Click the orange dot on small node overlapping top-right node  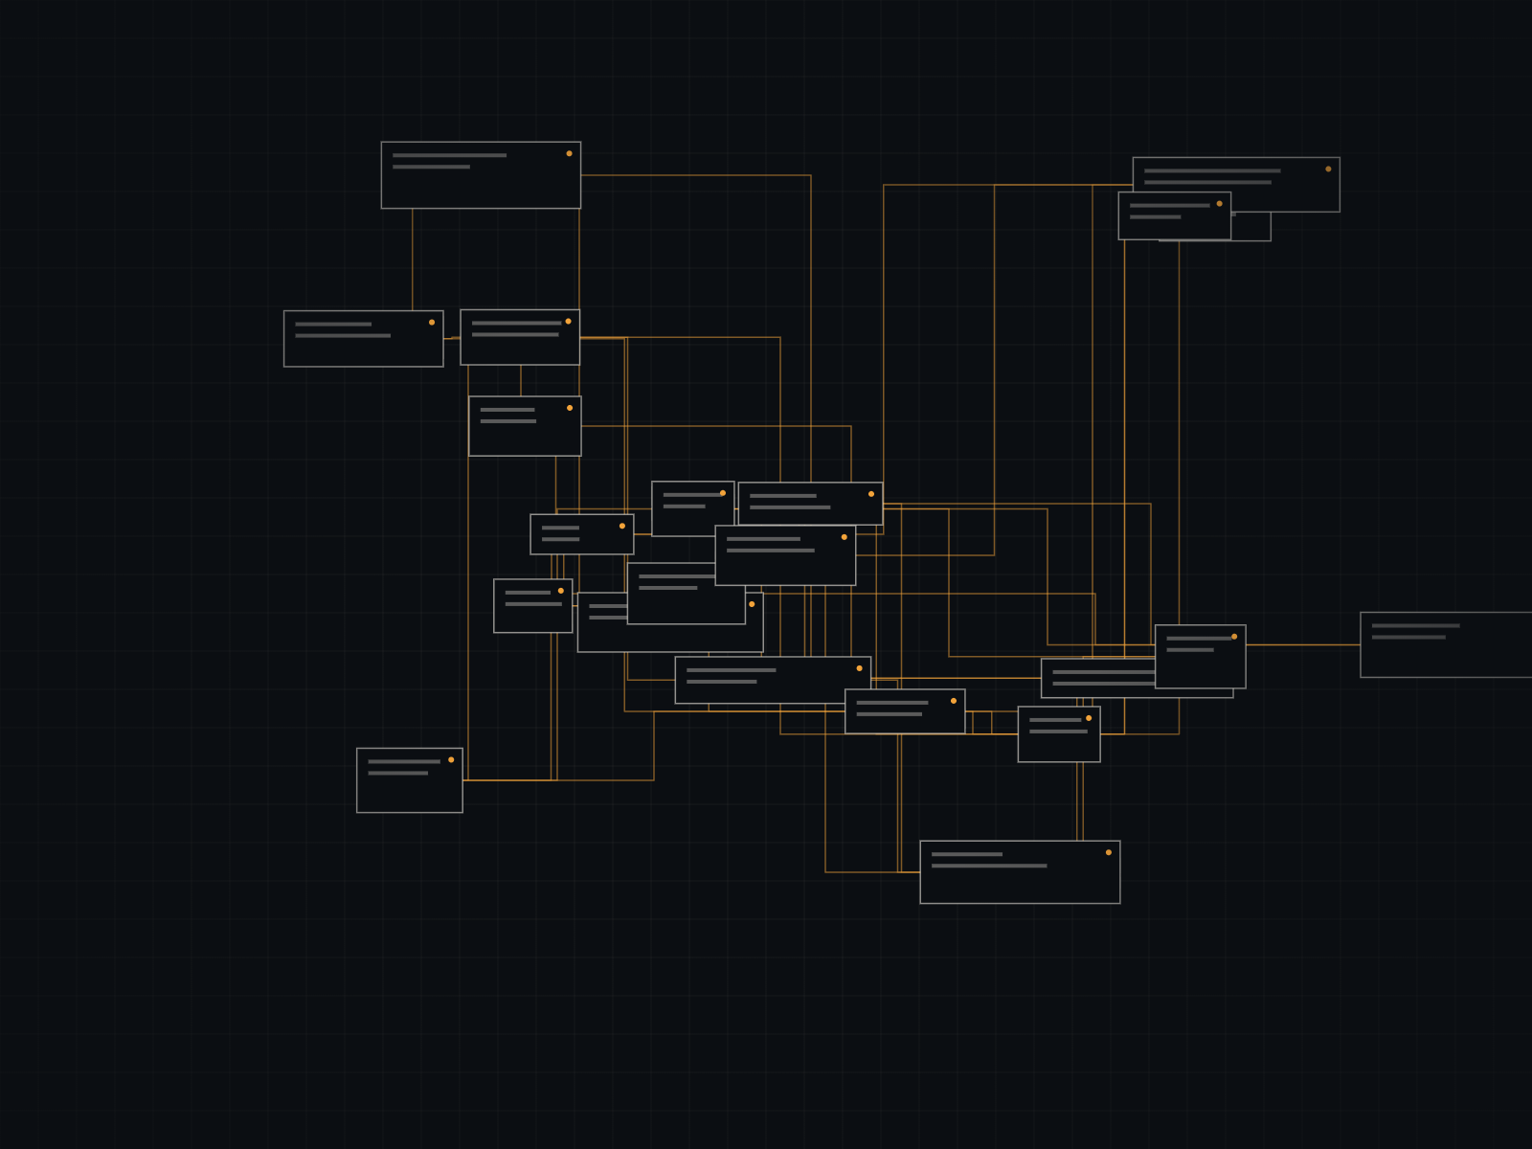[x=1219, y=203]
